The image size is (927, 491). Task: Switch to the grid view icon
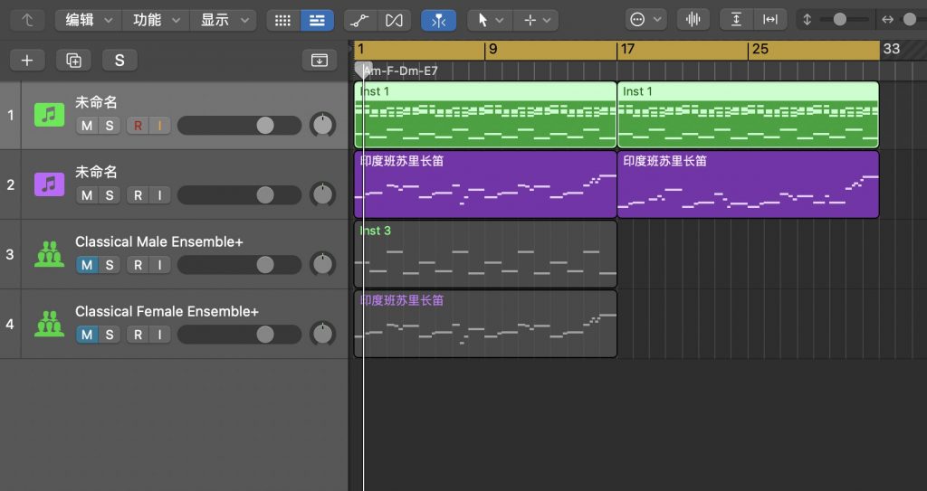click(x=282, y=20)
